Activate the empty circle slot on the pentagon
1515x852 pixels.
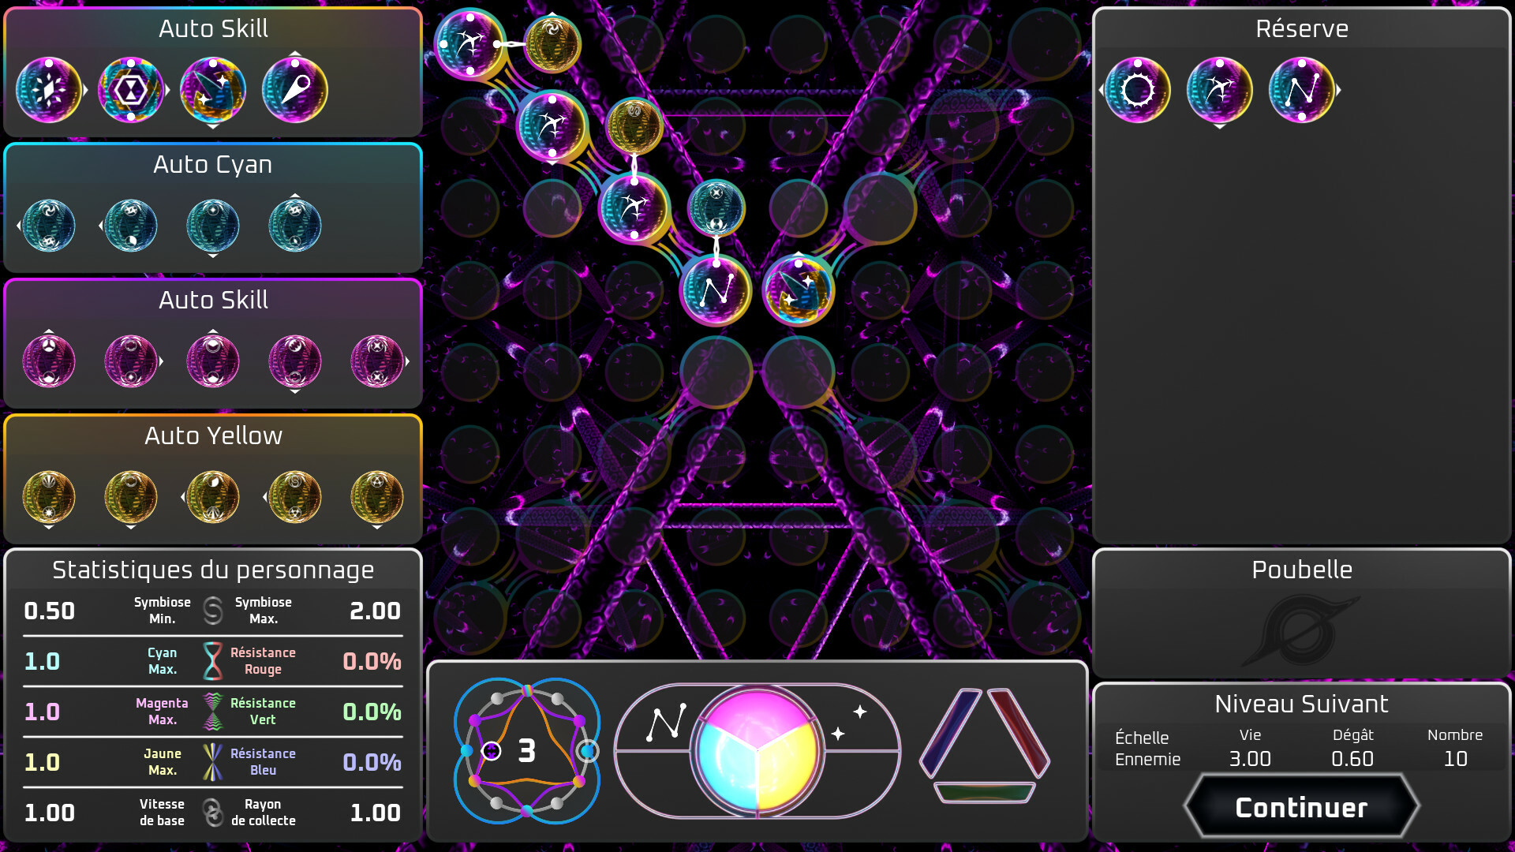click(x=587, y=750)
